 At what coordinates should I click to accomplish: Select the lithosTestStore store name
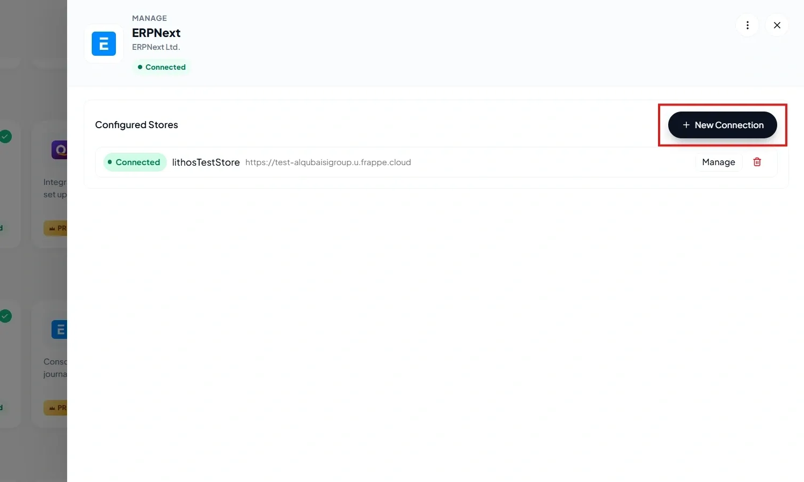[x=206, y=162]
